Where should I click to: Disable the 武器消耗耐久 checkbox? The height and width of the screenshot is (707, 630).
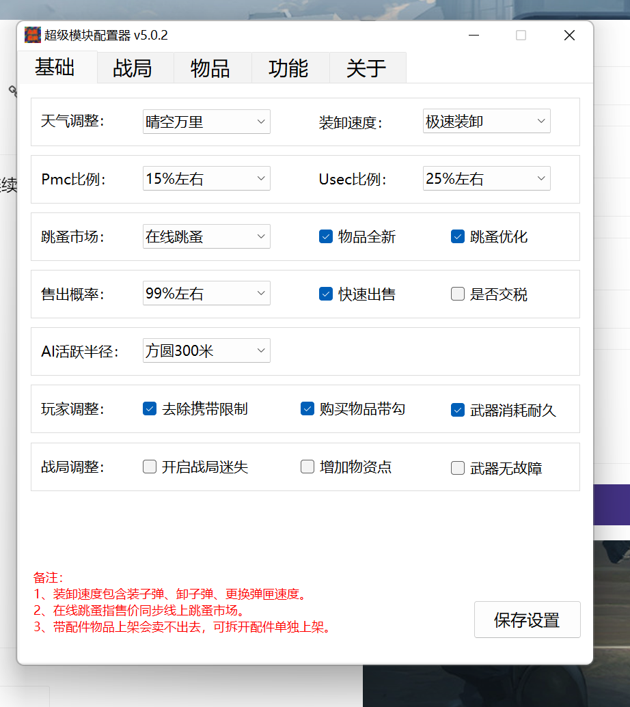coord(457,408)
